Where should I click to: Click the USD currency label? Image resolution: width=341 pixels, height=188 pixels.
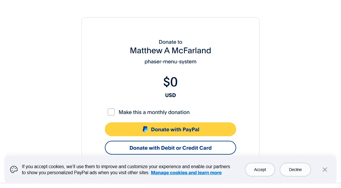[x=170, y=95]
